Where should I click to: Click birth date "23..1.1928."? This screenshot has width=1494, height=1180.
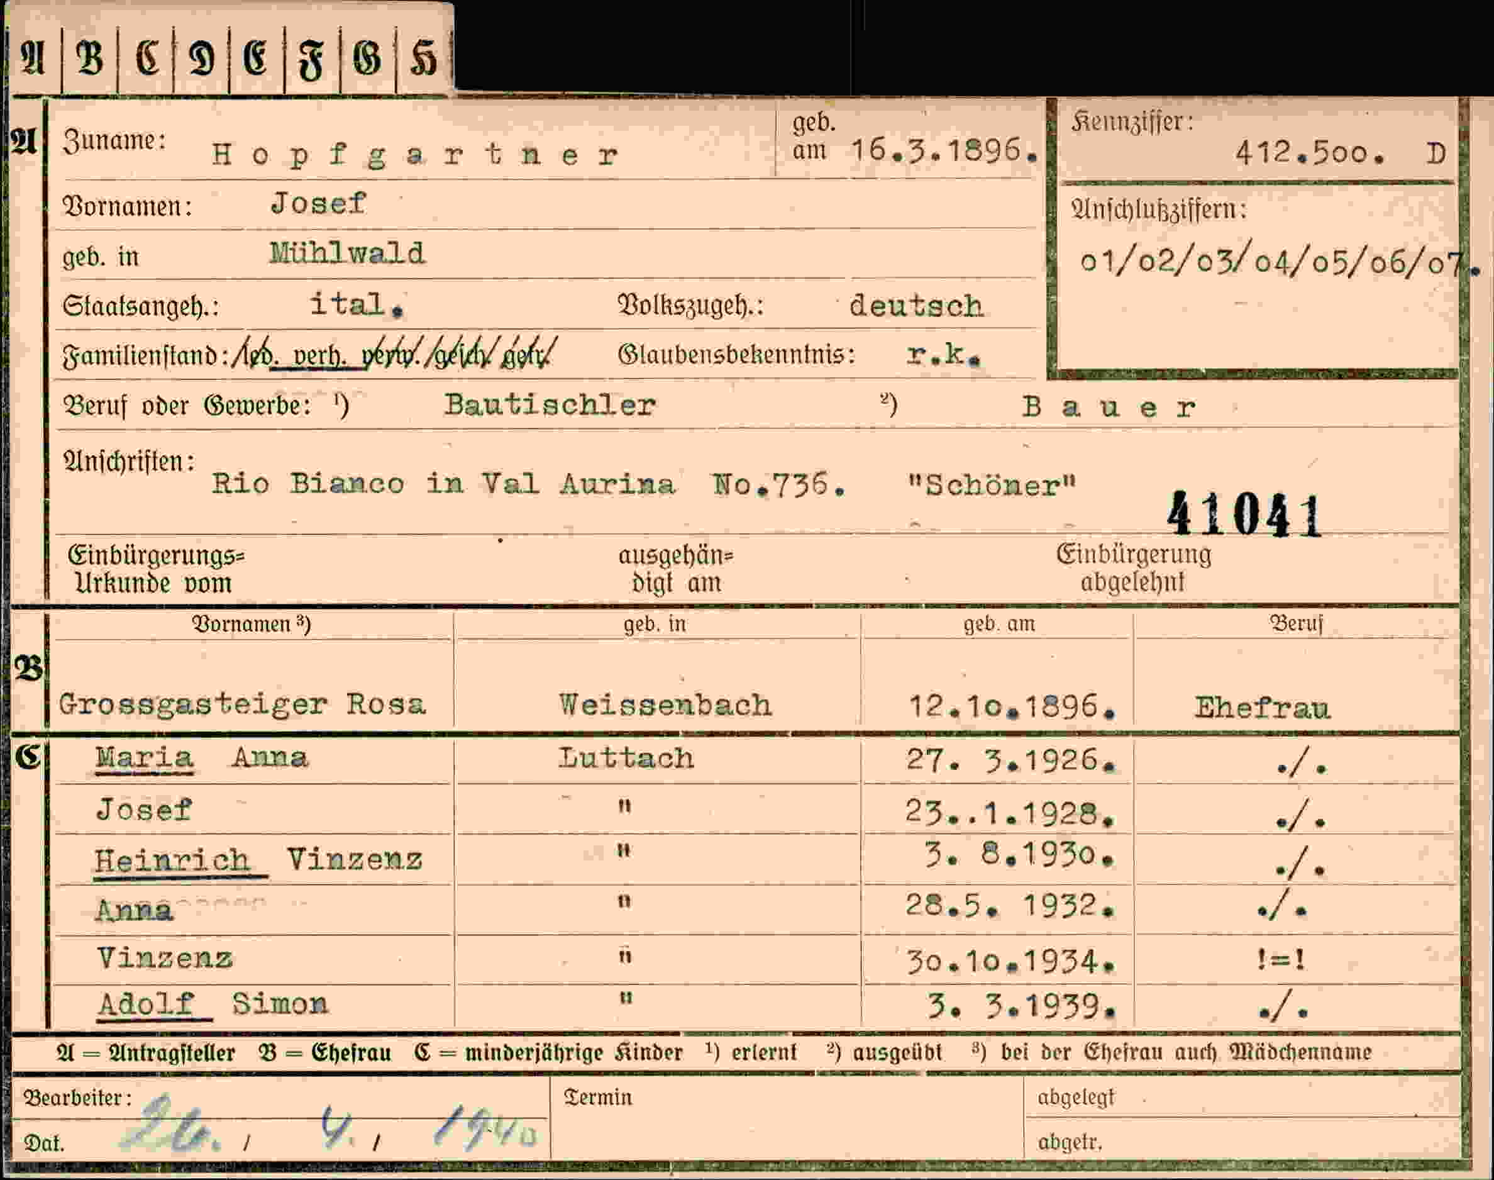pyautogui.click(x=1010, y=813)
